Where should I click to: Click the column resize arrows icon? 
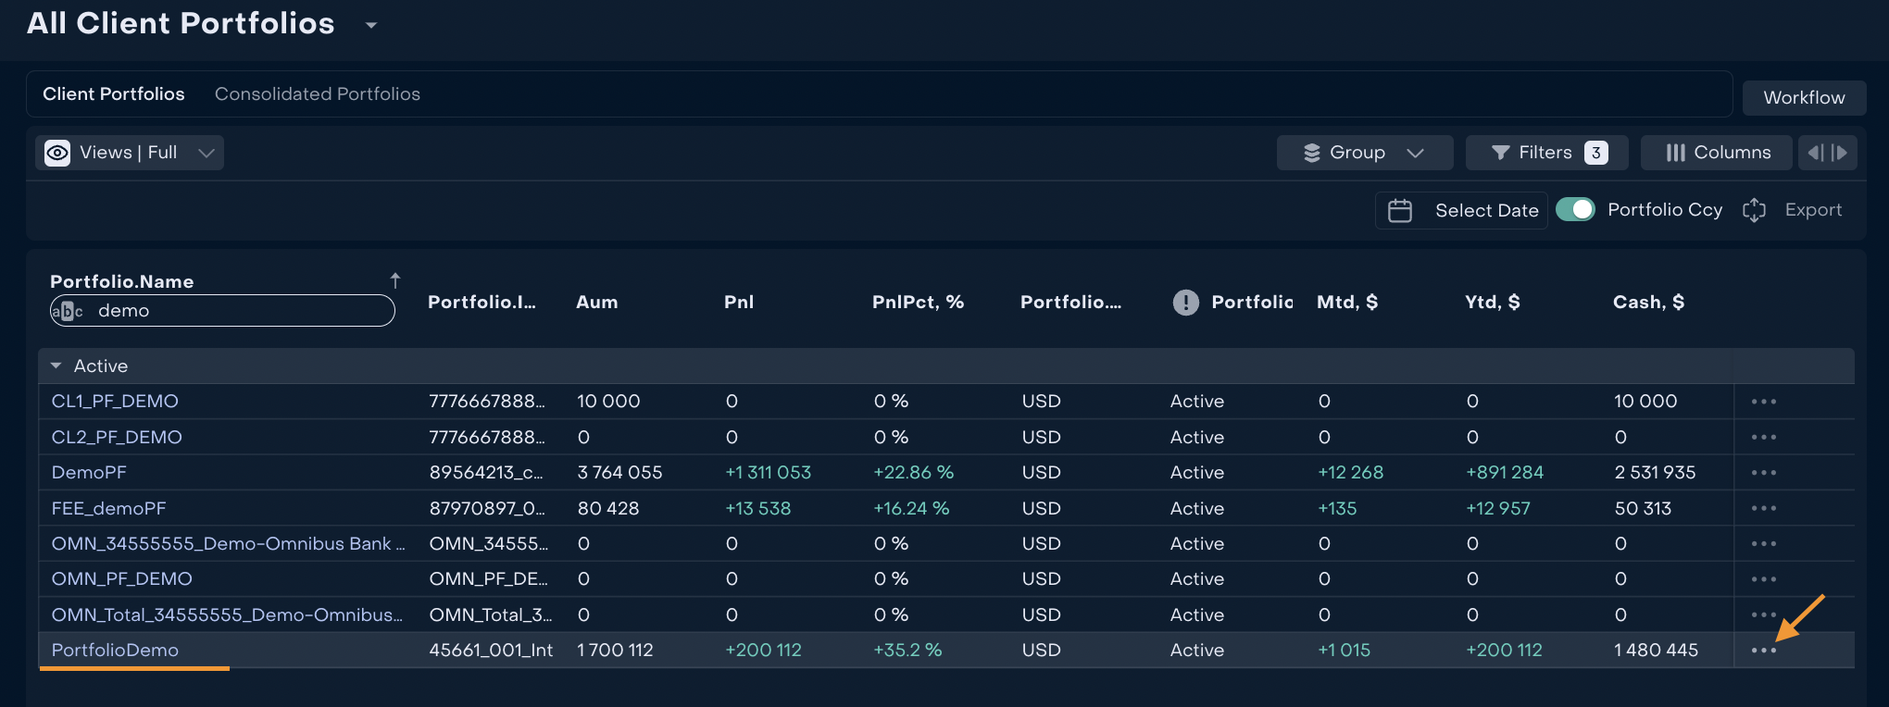pyautogui.click(x=1827, y=153)
